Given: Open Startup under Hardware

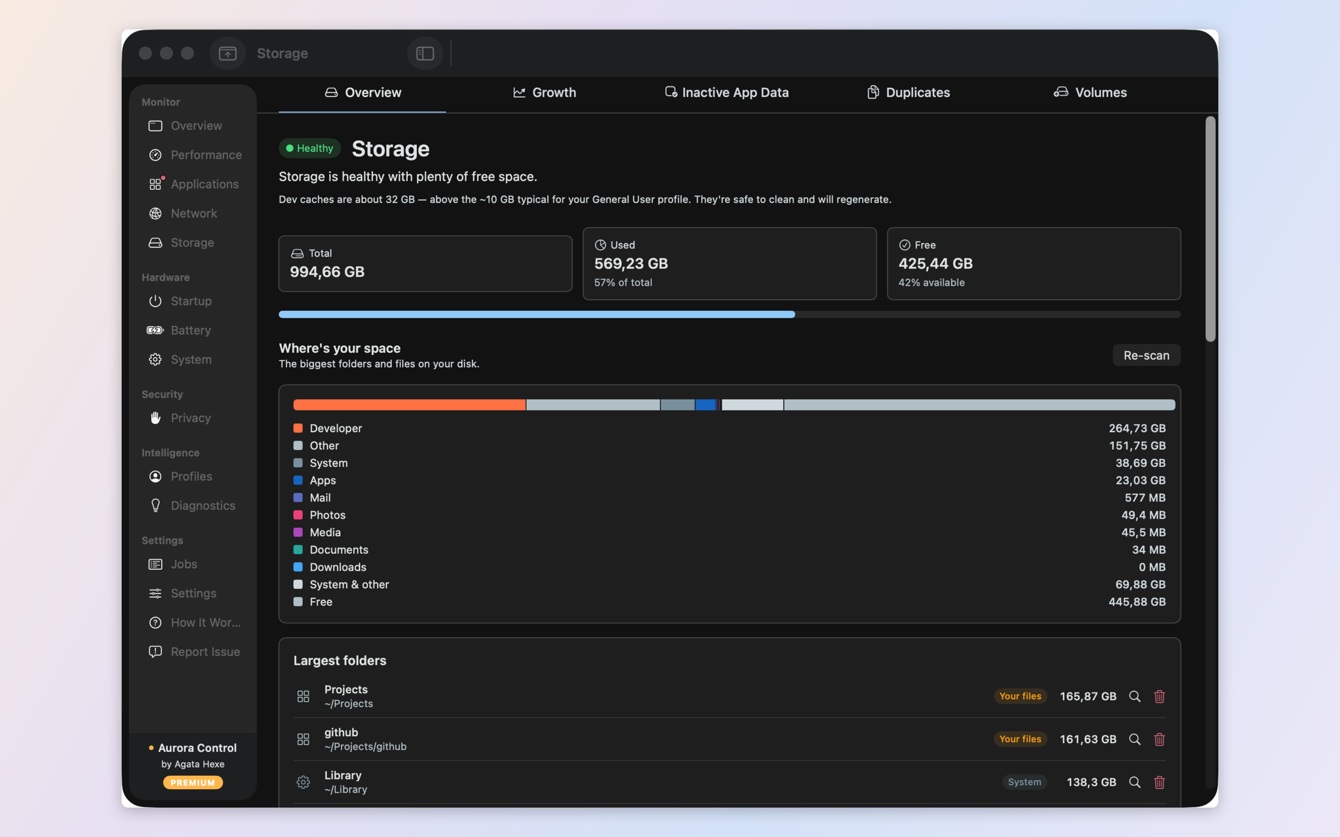Looking at the screenshot, I should coord(193,301).
